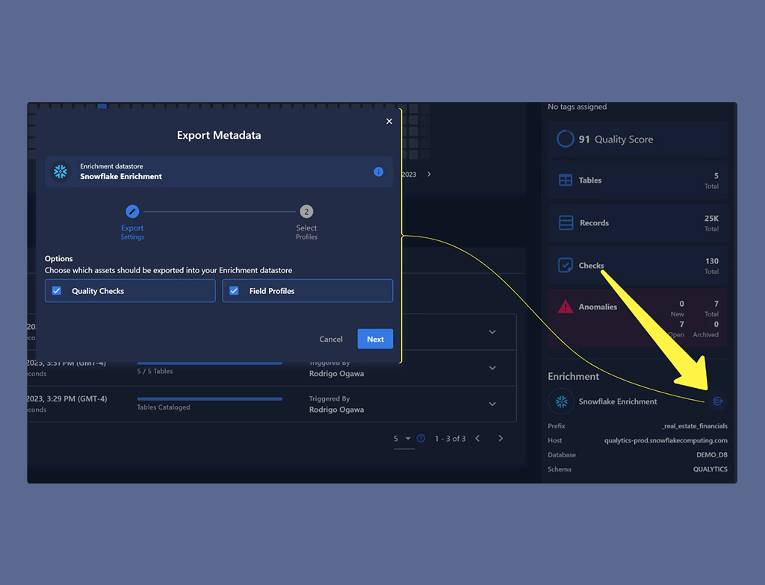Go to step 2 Select Profiles
This screenshot has width=765, height=585.
coord(306,212)
